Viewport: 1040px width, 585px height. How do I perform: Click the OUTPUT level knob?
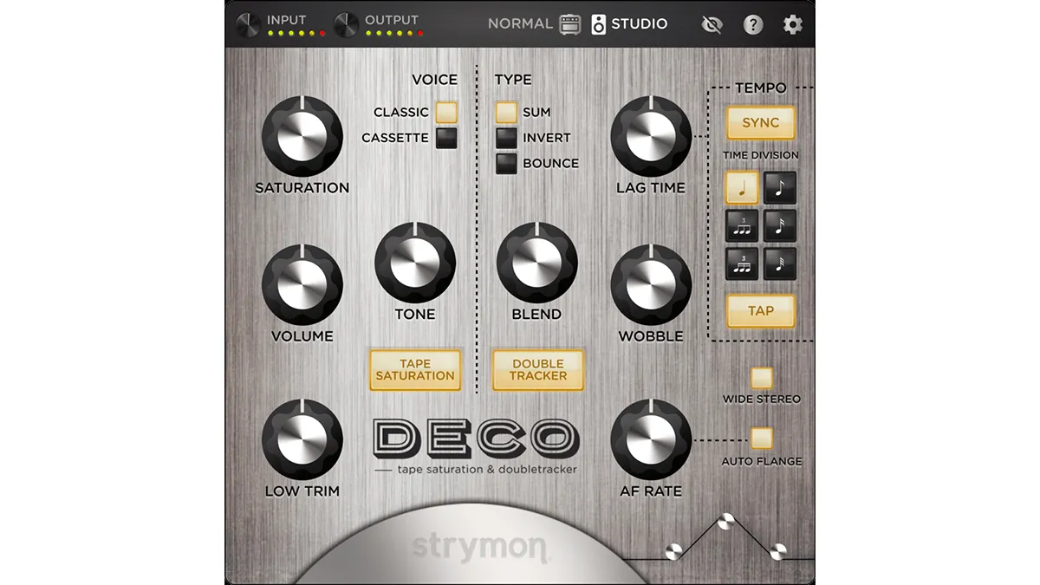pos(346,24)
